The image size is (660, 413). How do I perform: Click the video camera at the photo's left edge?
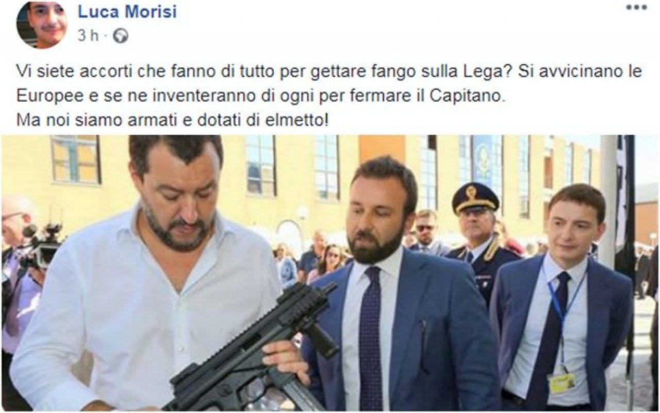coord(40,246)
